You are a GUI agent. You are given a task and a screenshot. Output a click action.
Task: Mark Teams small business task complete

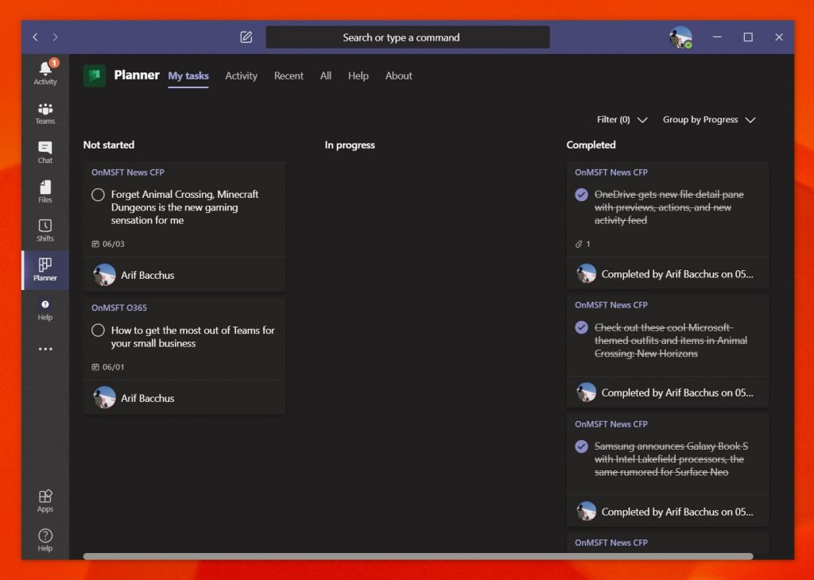(98, 331)
